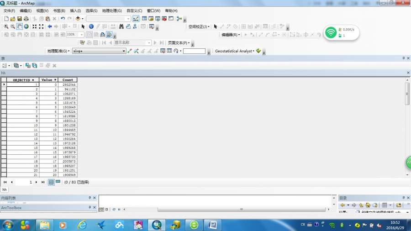Expand the Geostatistical Analyst dropdown

[x=235, y=51]
